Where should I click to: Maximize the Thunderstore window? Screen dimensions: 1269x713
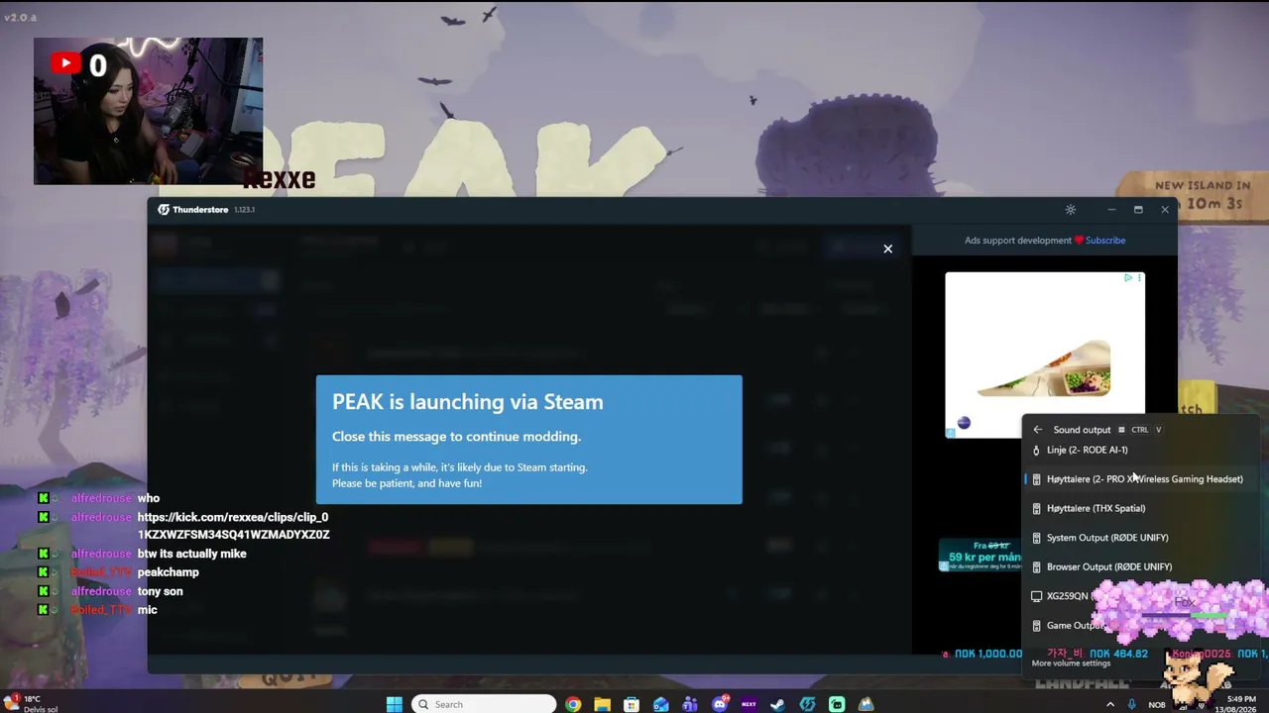point(1138,210)
